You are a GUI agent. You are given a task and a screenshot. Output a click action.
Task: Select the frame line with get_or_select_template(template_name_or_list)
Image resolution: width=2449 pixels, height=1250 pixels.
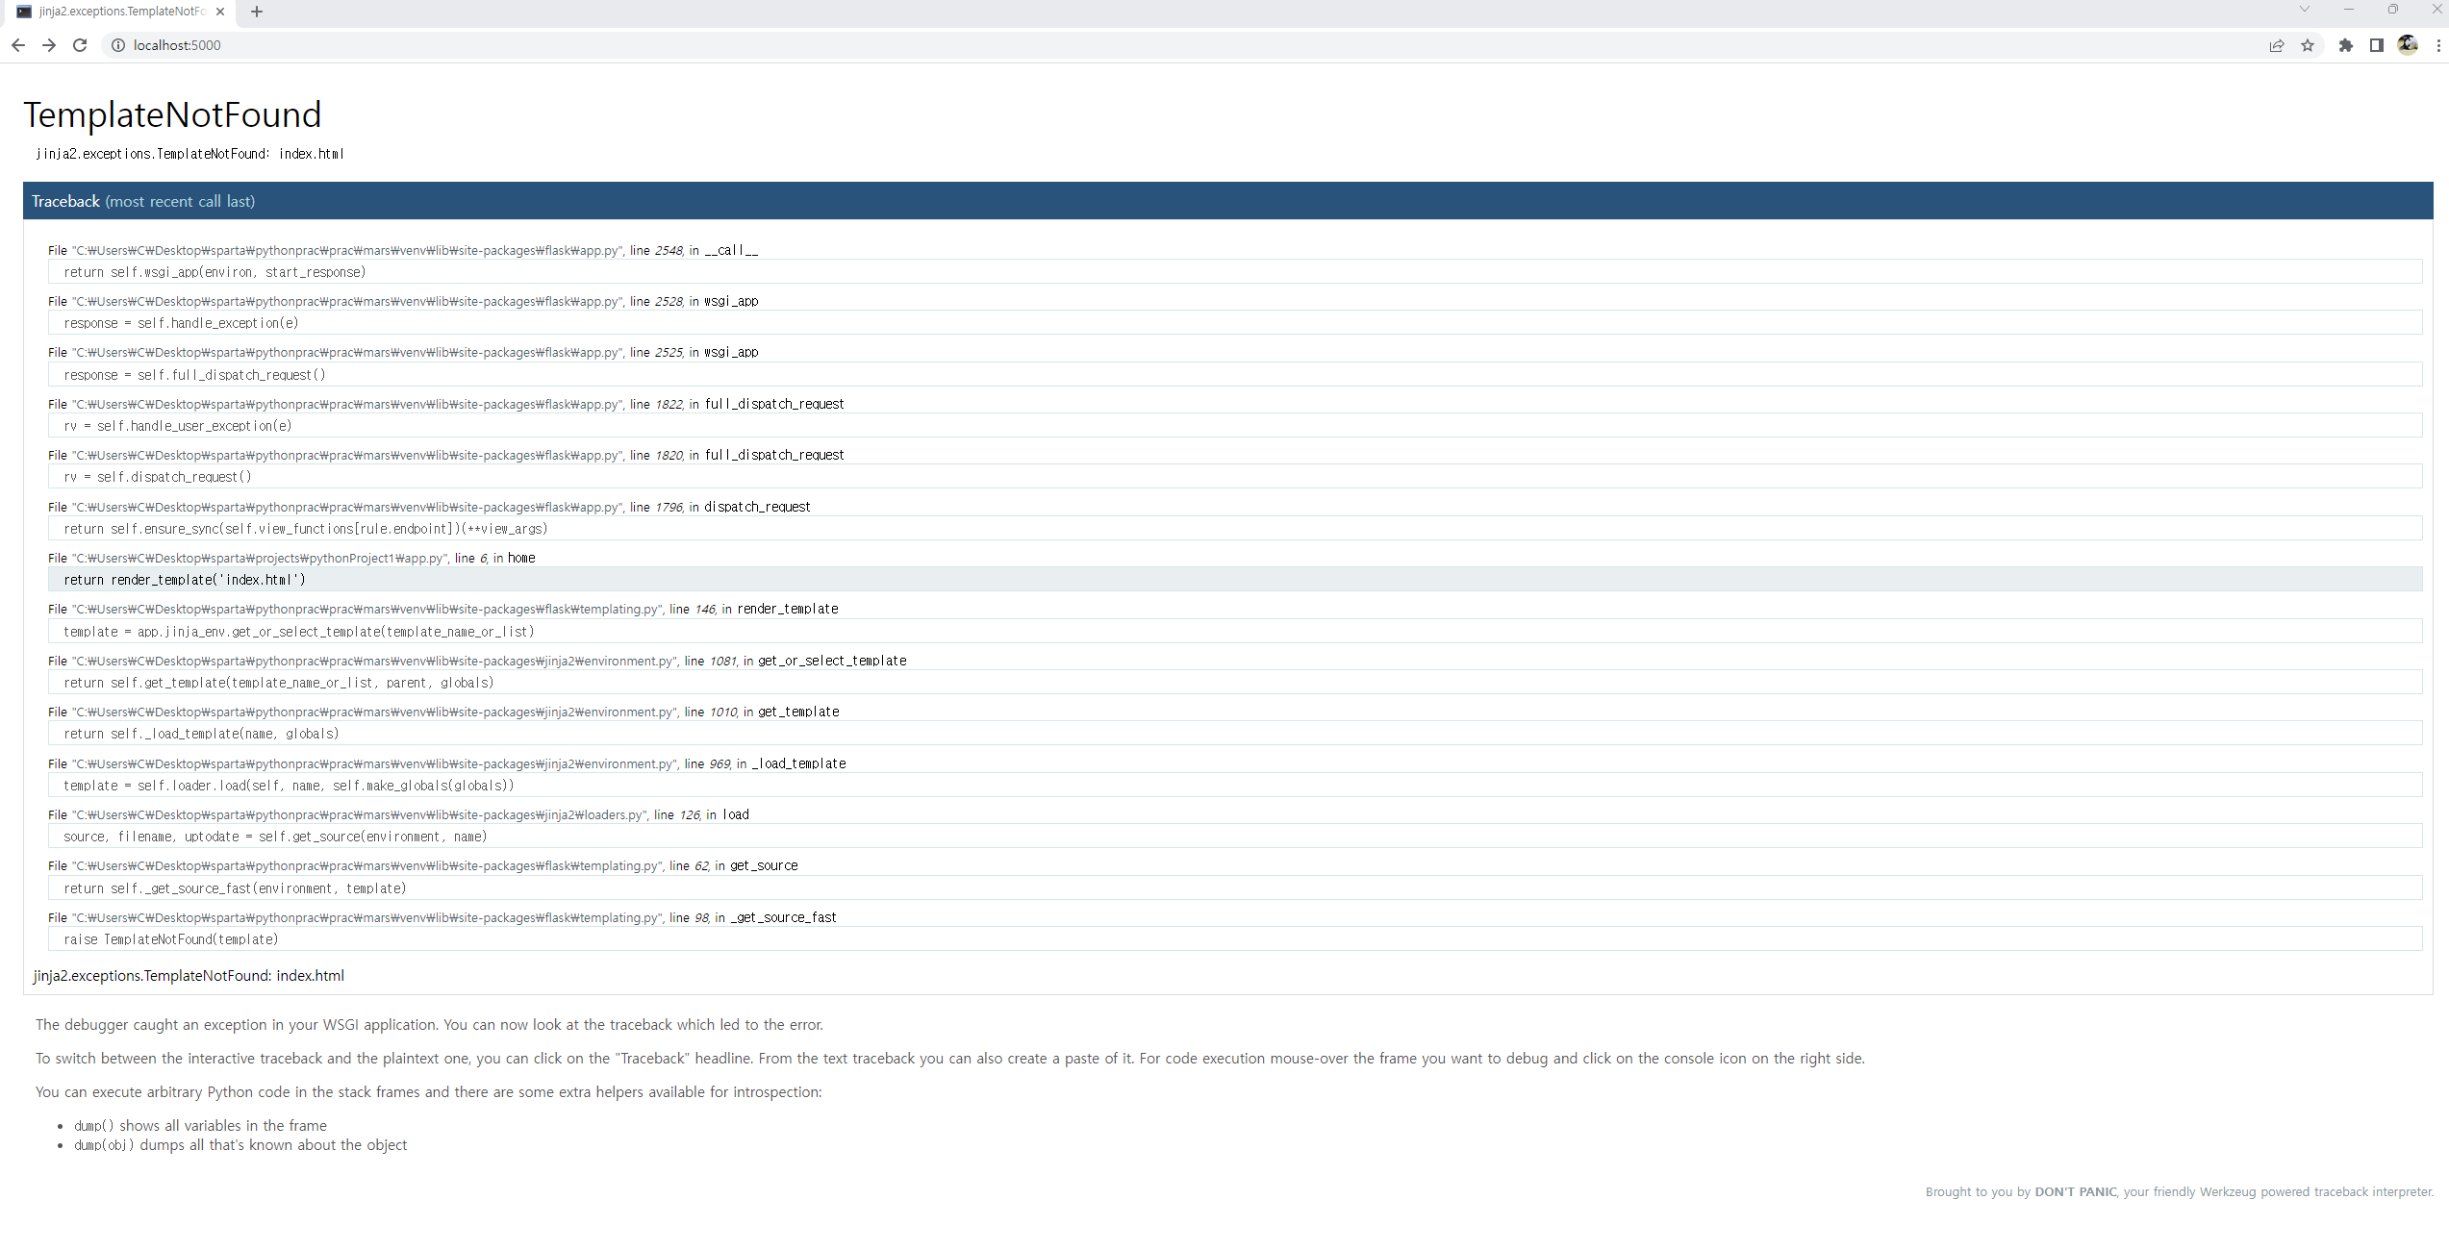(1235, 632)
